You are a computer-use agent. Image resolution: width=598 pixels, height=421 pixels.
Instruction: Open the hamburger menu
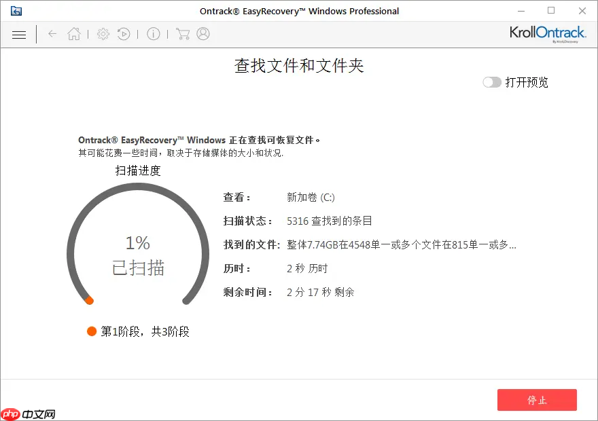19,34
